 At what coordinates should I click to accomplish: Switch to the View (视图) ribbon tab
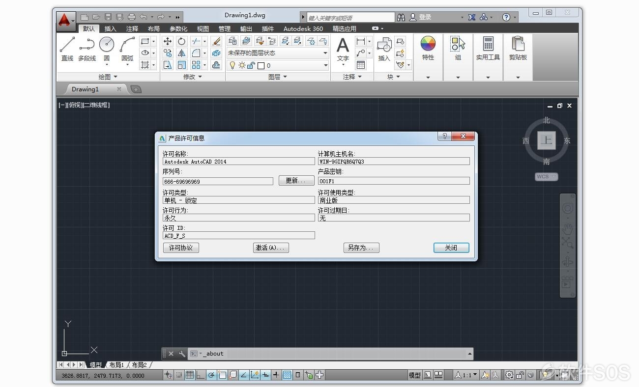(203, 28)
